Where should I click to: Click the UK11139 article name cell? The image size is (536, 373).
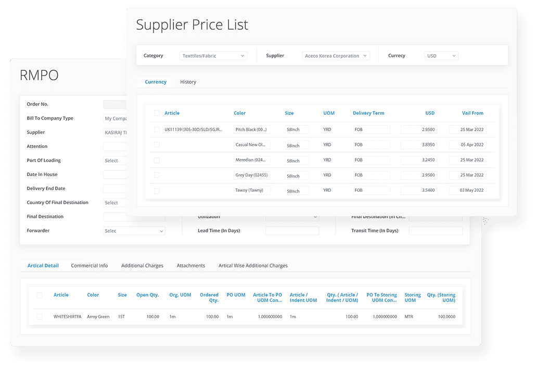point(193,130)
